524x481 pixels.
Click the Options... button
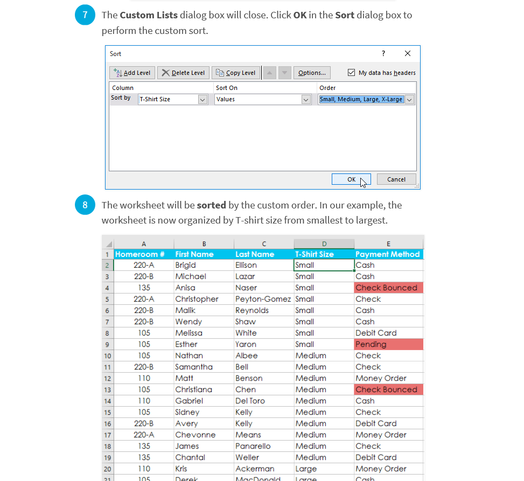[312, 73]
